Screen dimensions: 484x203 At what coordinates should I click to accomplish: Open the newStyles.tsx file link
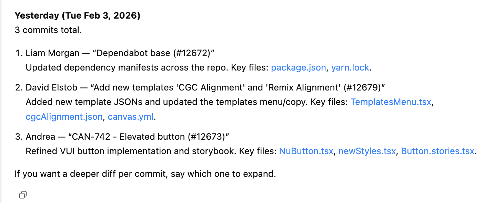pyautogui.click(x=367, y=151)
